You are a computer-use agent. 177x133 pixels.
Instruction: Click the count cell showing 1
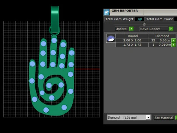(x=153, y=45)
